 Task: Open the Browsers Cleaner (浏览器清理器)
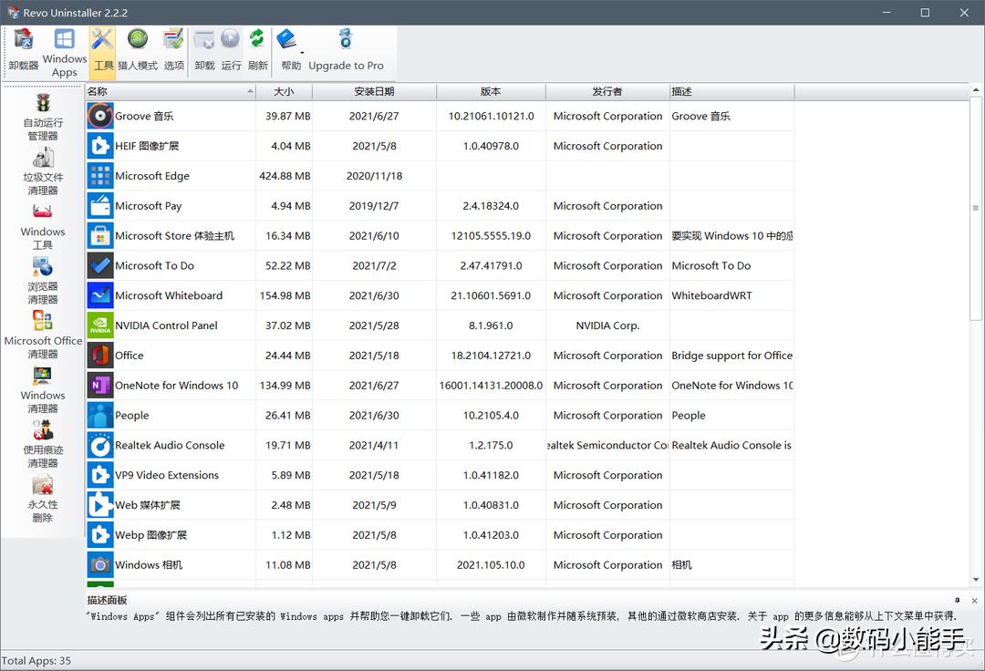click(x=43, y=281)
